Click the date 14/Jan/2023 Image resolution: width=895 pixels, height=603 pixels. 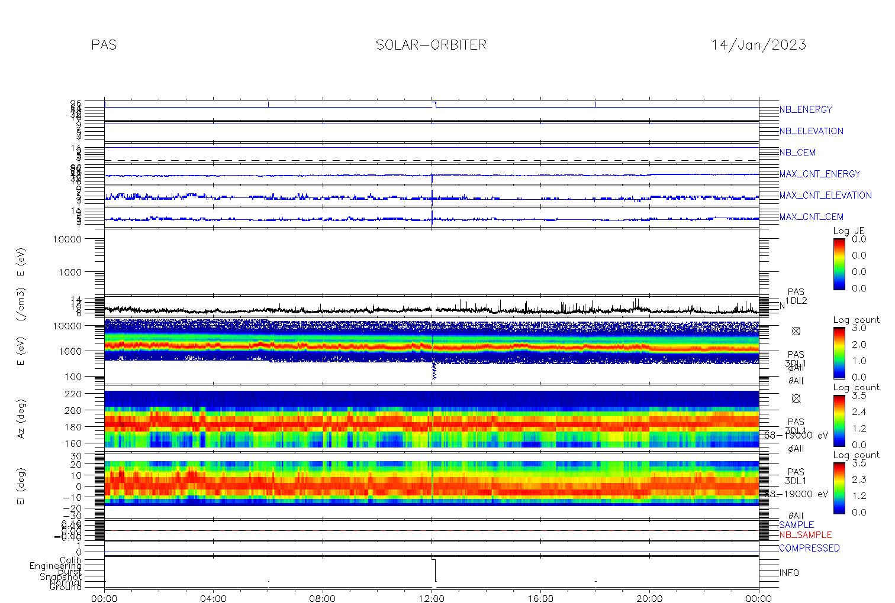(x=758, y=45)
